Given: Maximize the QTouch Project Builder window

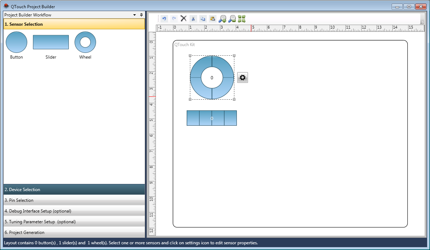Looking at the screenshot, I should (409, 6).
